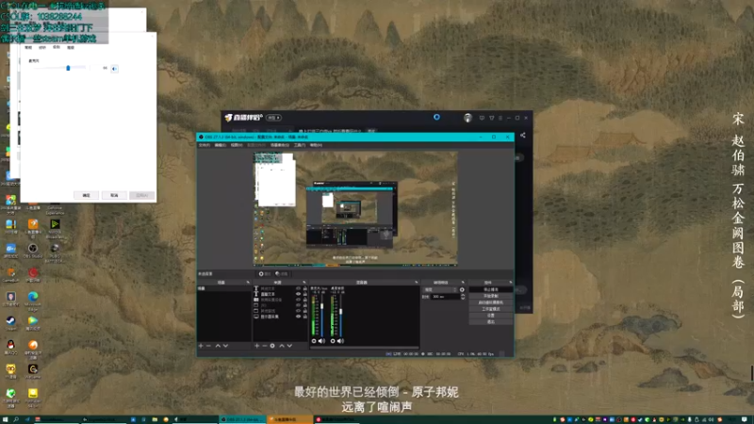Lock the display capture source
Viewport: 754px width, 424px height.
[x=304, y=317]
